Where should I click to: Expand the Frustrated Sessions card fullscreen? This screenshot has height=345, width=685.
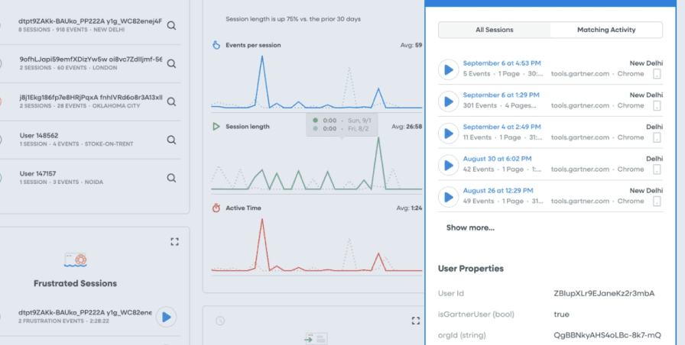[174, 242]
